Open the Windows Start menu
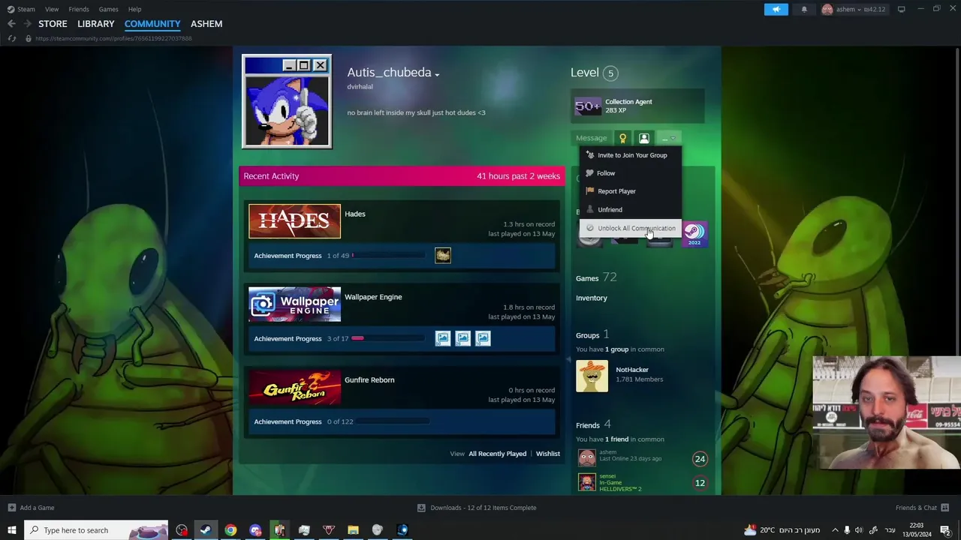Viewport: 961px width, 540px height. coord(12,530)
